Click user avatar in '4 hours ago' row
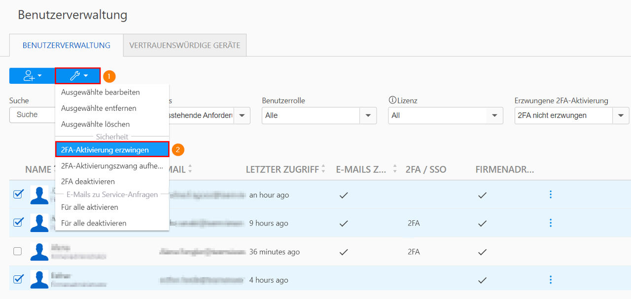 (39, 280)
